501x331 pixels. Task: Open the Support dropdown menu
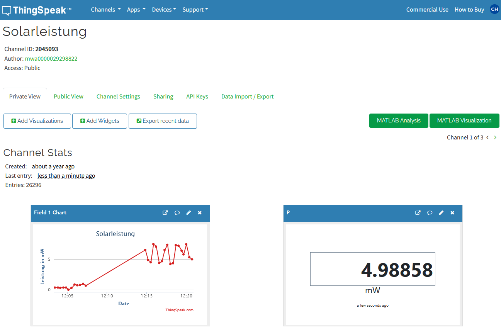(195, 10)
